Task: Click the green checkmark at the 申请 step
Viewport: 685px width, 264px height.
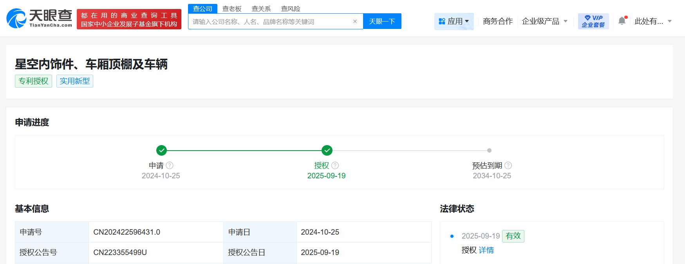Action: pyautogui.click(x=161, y=150)
